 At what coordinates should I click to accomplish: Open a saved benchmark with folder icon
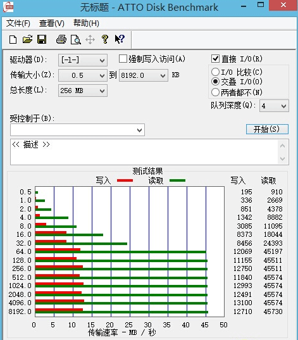pyautogui.click(x=28, y=39)
